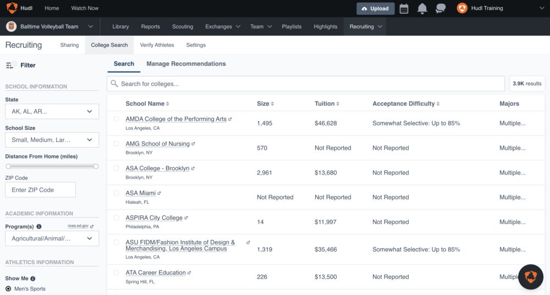
Task: Open the messages chat bubble icon
Action: tap(441, 8)
